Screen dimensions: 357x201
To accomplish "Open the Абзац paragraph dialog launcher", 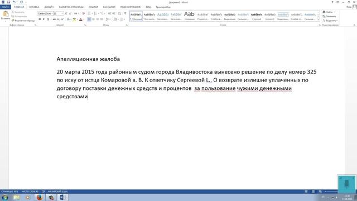I will [127, 25].
